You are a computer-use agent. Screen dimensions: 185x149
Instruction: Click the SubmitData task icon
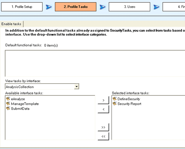pyautogui.click(x=8, y=108)
